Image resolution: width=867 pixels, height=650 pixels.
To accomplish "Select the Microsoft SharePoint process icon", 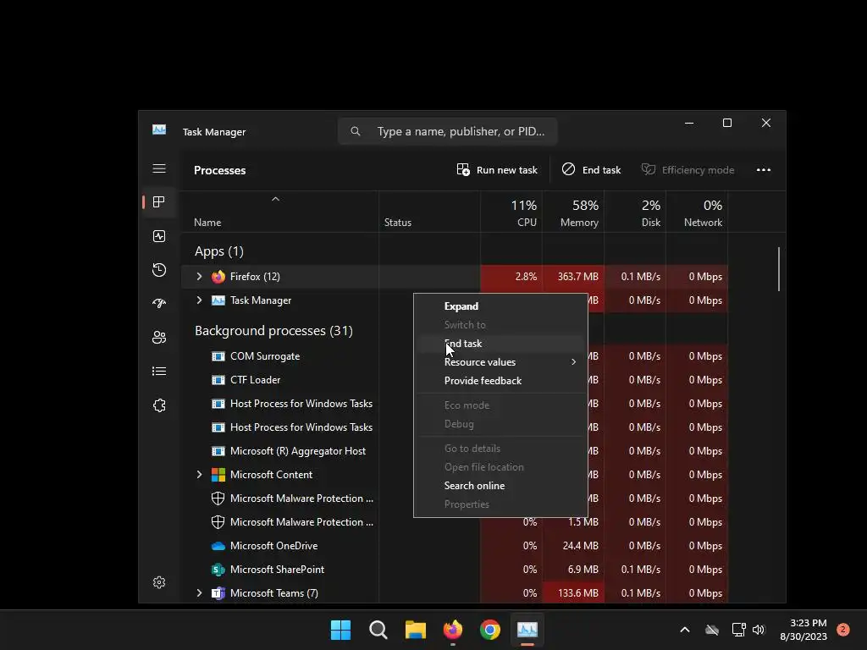I will (x=218, y=570).
